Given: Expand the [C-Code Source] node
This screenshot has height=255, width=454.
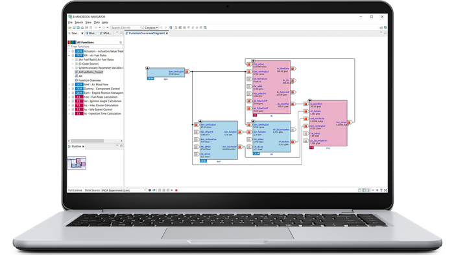Looking at the screenshot, I should 73,64.
